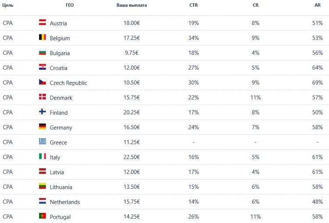Select the Latvia payout 12.00€ cell
Screen dimensions: 329x223
pos(132,172)
